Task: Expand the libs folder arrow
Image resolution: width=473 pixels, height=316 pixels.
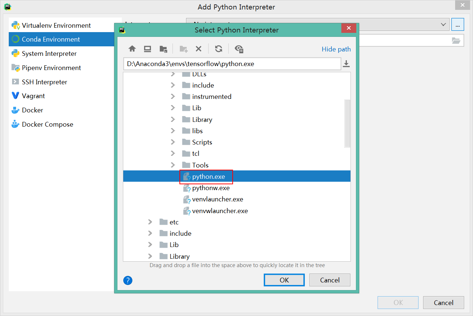Action: coord(173,131)
